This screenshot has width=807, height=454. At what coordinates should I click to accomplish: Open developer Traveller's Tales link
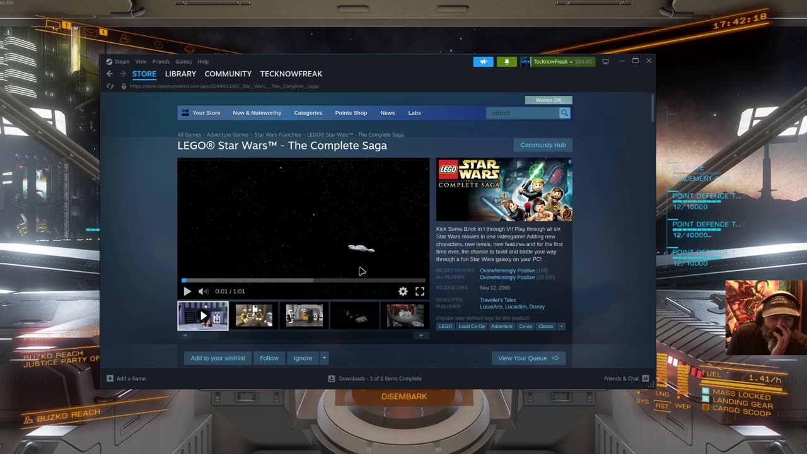click(497, 300)
